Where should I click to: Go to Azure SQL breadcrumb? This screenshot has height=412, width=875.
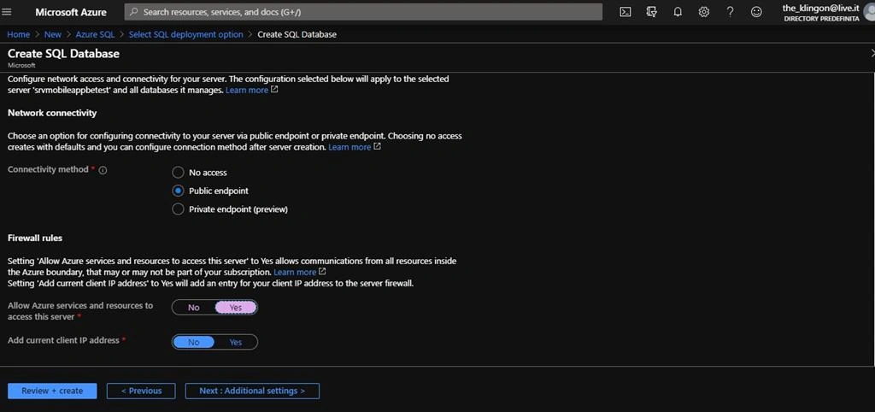coord(95,34)
